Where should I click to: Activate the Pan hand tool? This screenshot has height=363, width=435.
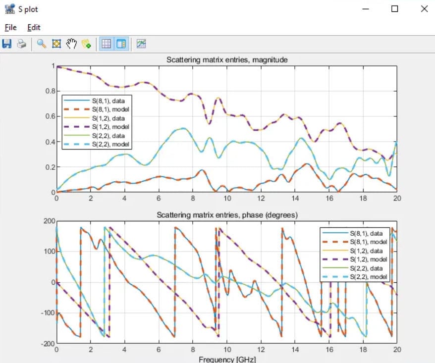click(x=71, y=44)
